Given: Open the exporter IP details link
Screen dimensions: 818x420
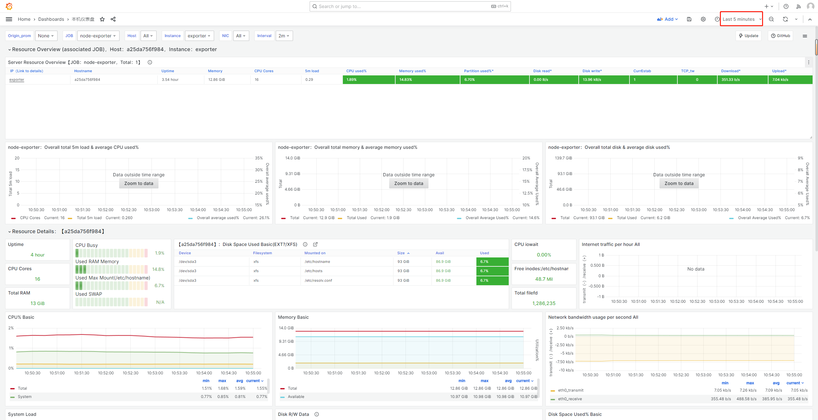Looking at the screenshot, I should 17,80.
